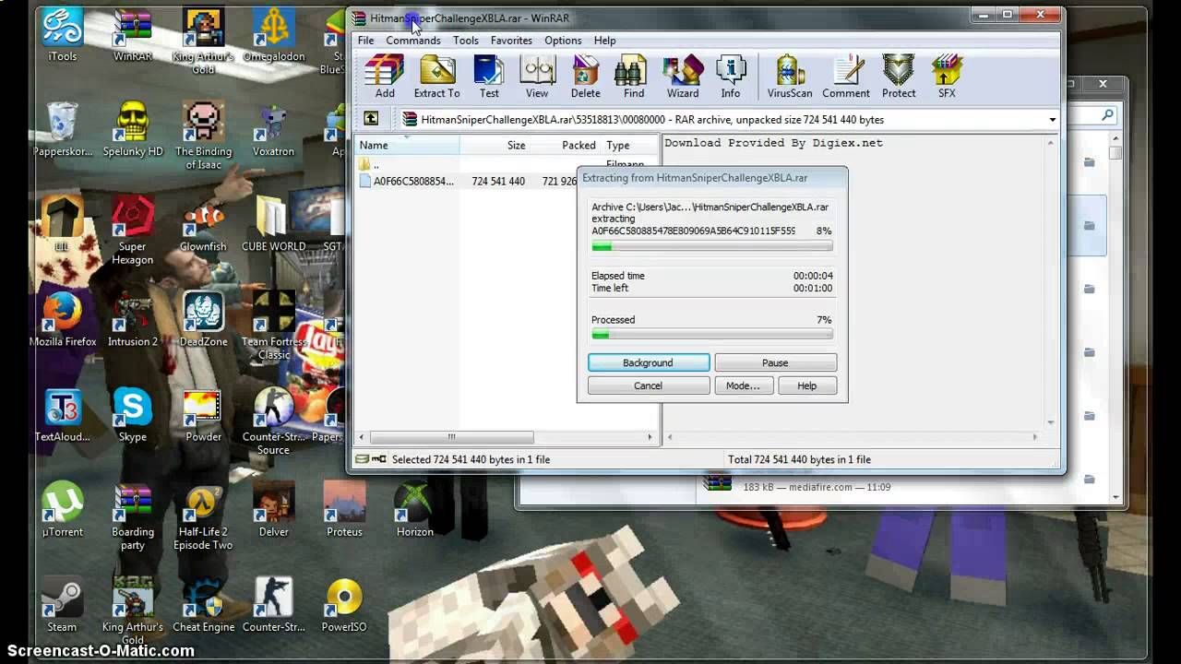Sort file list by Packed column
This screenshot has width=1181, height=664.
(x=566, y=145)
